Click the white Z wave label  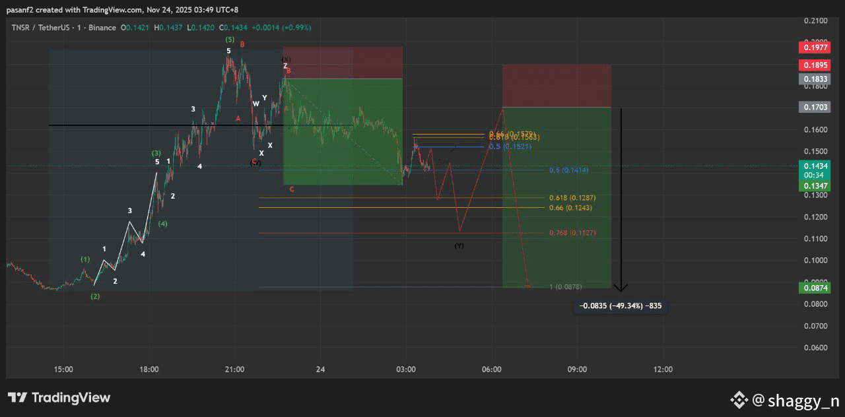click(285, 66)
